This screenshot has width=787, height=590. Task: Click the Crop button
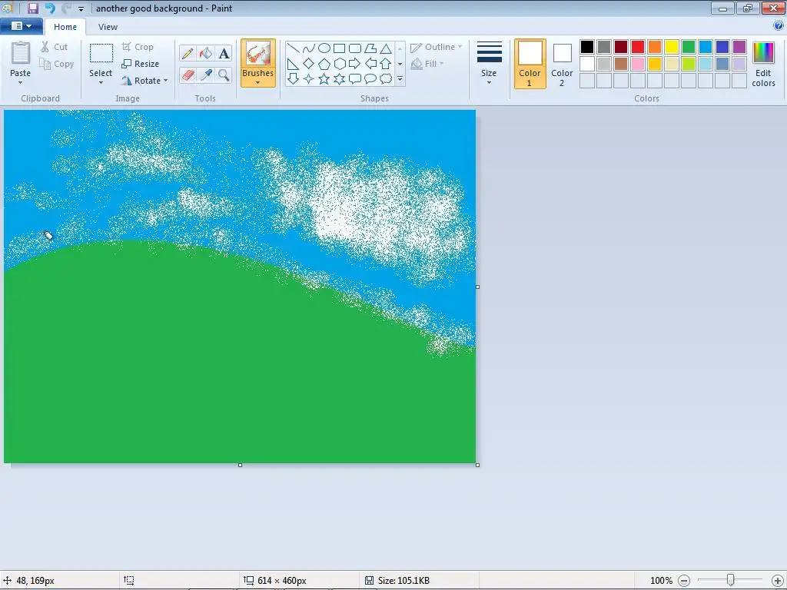click(x=138, y=47)
